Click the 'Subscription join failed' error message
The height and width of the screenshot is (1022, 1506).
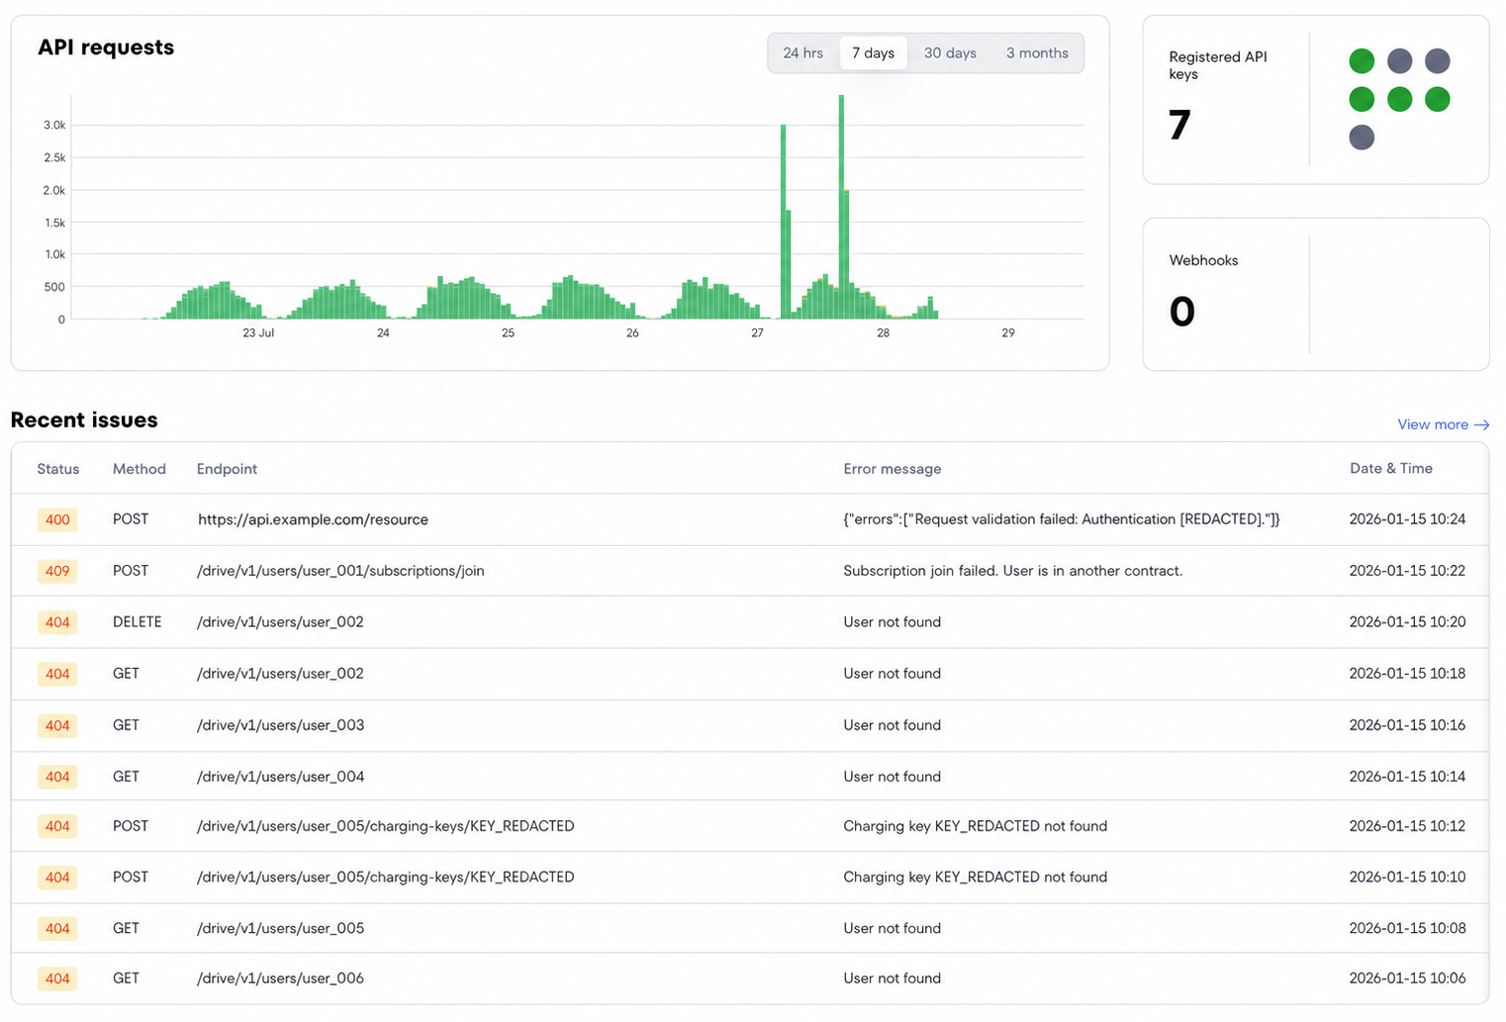1013,571
